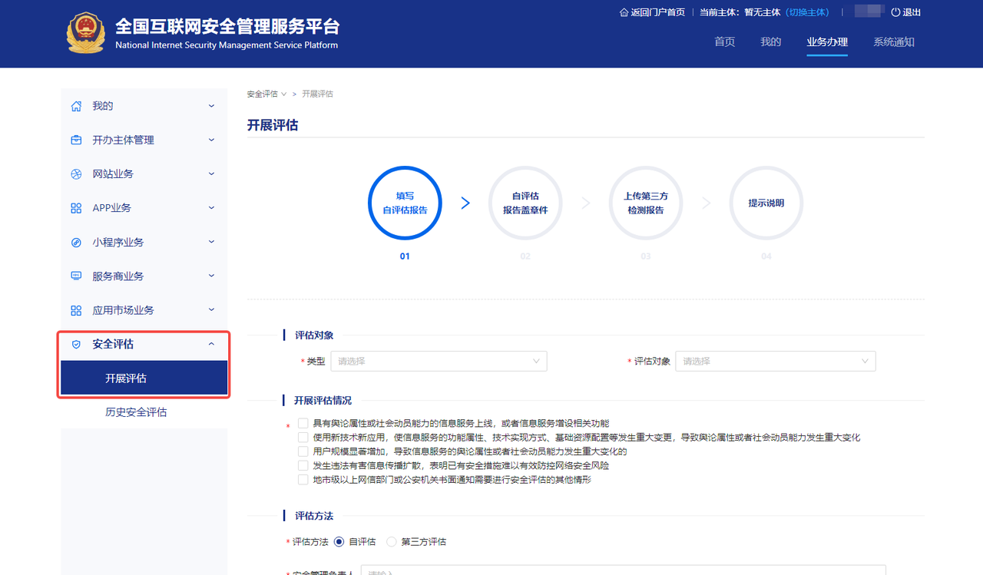
Task: Click step circle 填写自评估报告
Action: pyautogui.click(x=405, y=203)
